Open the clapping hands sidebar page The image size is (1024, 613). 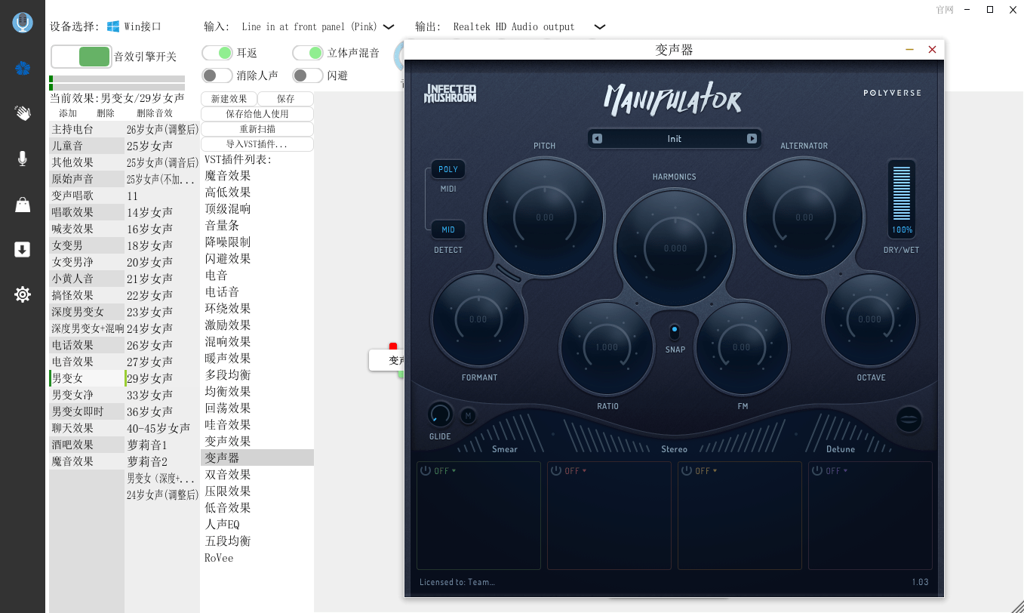[x=23, y=113]
